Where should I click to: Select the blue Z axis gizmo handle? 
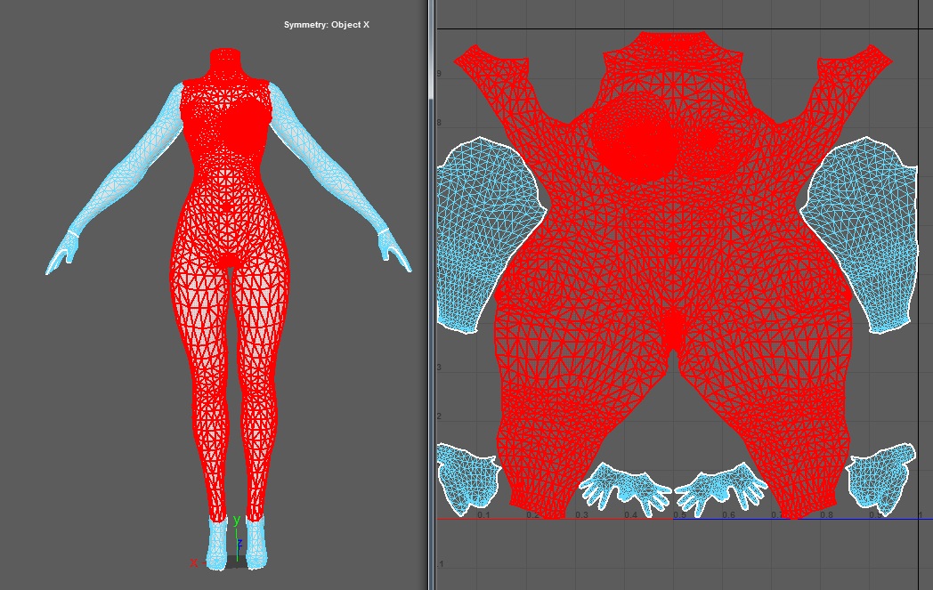(239, 543)
